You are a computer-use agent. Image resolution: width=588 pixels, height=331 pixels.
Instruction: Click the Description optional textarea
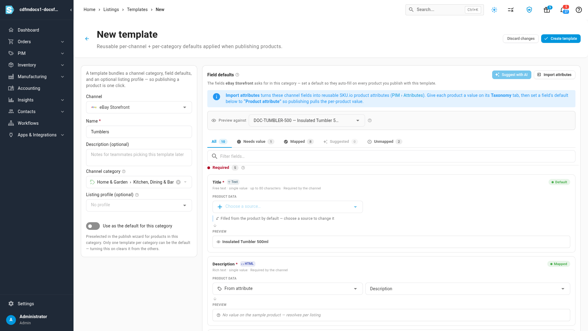pyautogui.click(x=139, y=158)
